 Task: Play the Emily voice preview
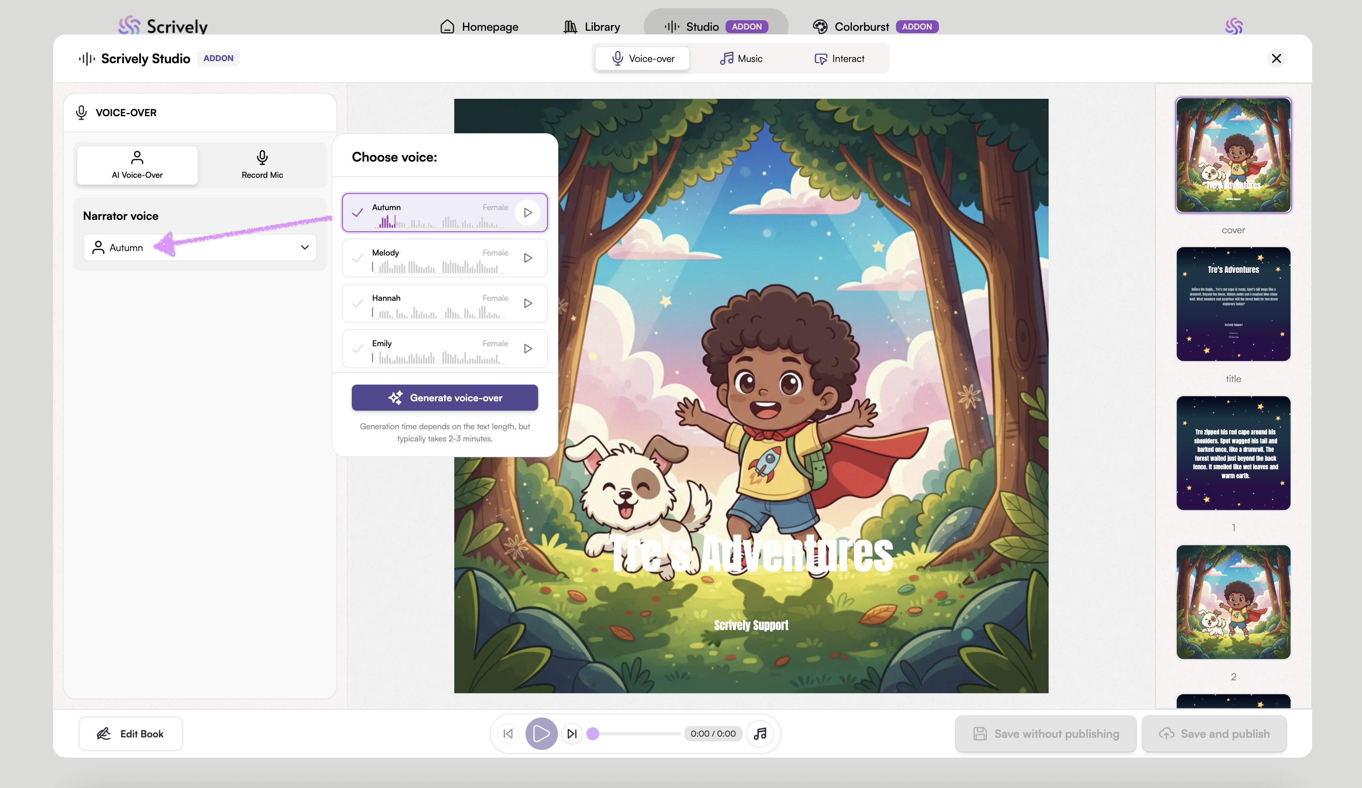(528, 349)
